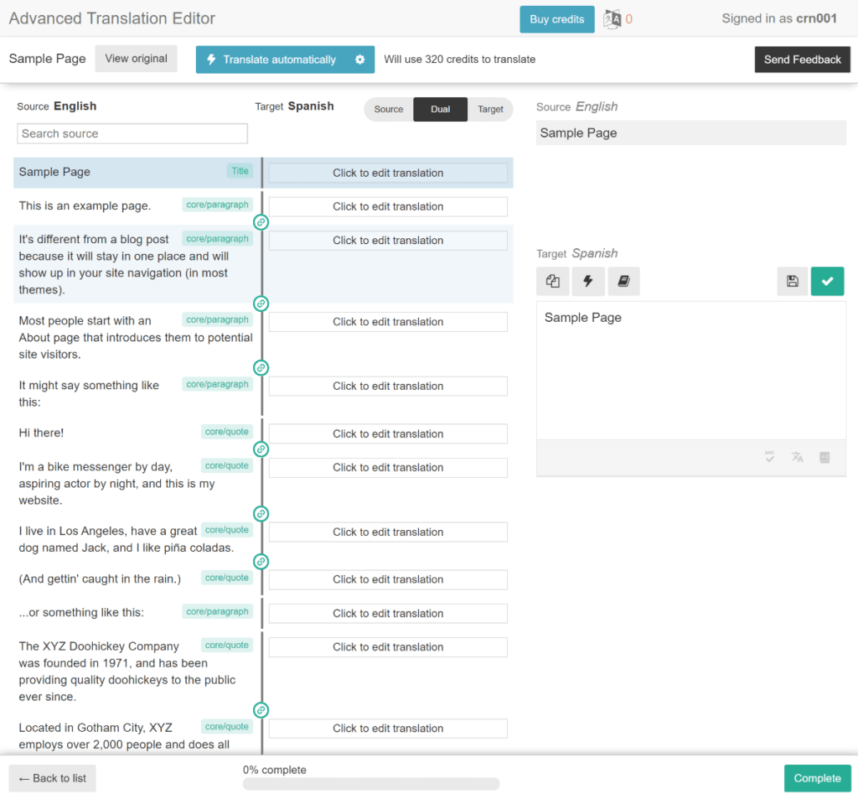Copy source text into the target field
Viewport: 858px width, 794px height.
click(553, 281)
